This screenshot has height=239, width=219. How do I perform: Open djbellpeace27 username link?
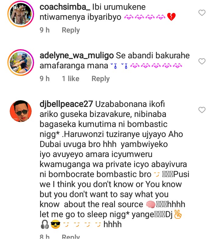click(66, 104)
